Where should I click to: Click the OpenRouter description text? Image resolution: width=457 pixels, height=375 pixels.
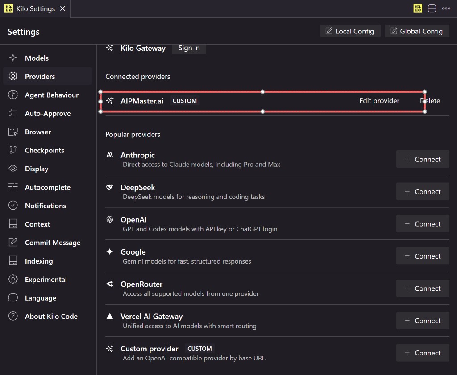coord(191,293)
